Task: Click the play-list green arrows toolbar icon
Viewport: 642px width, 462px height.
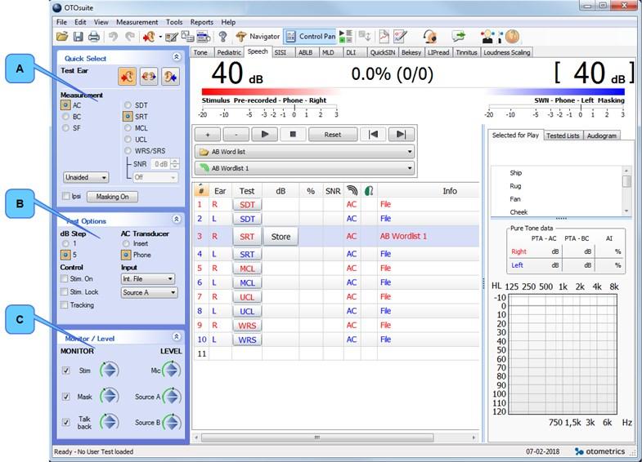Action: point(346,37)
